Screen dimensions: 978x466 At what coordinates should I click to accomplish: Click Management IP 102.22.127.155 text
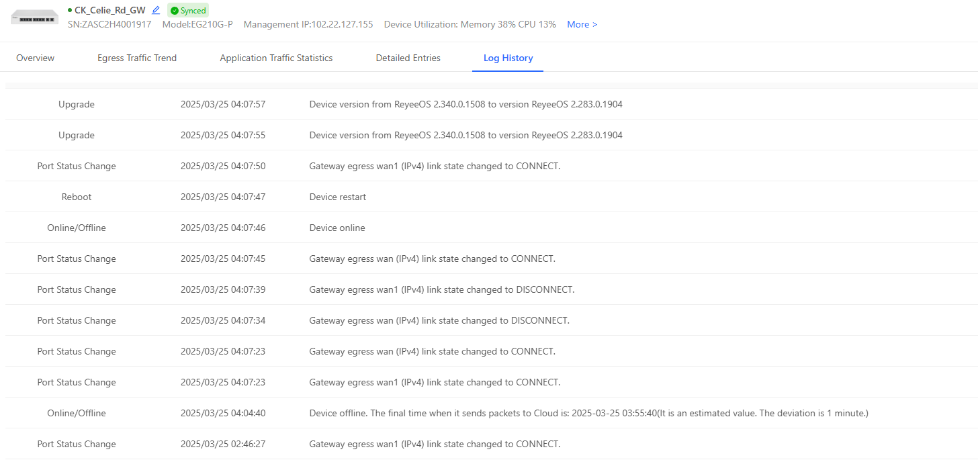click(308, 24)
